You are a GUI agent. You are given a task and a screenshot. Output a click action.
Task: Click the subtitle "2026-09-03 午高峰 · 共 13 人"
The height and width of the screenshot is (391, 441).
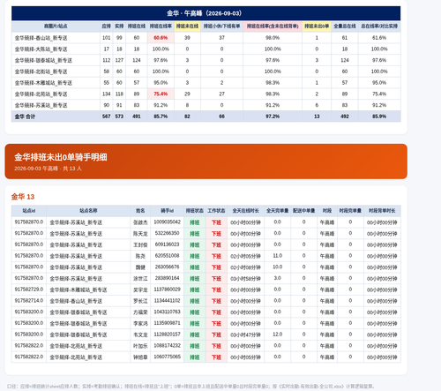(48, 169)
